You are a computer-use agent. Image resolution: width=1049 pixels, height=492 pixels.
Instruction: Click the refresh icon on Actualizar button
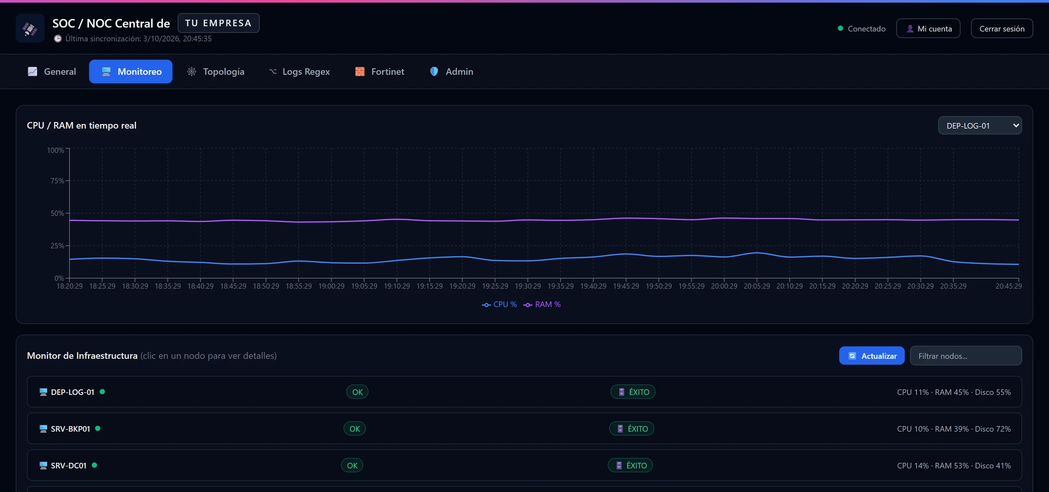[x=852, y=356]
